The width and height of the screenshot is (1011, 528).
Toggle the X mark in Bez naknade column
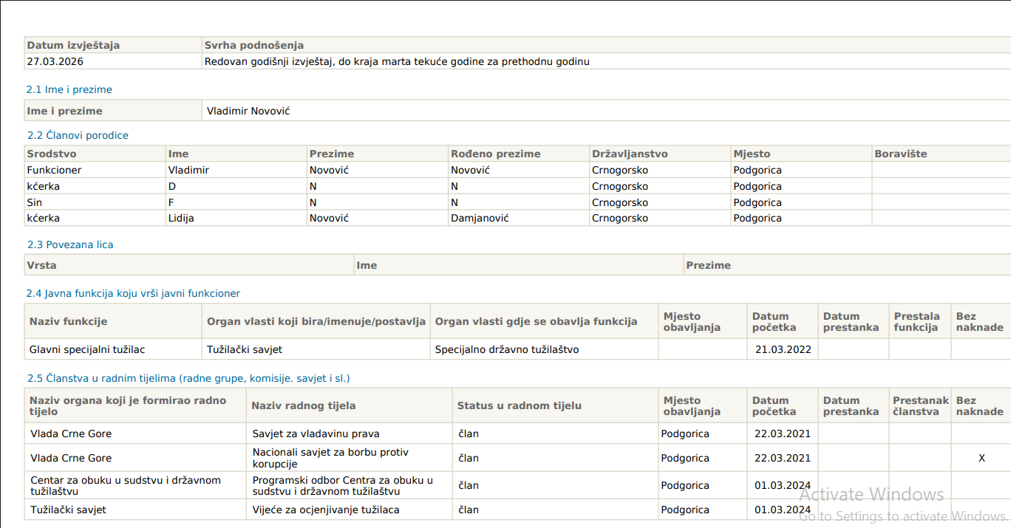click(x=980, y=458)
